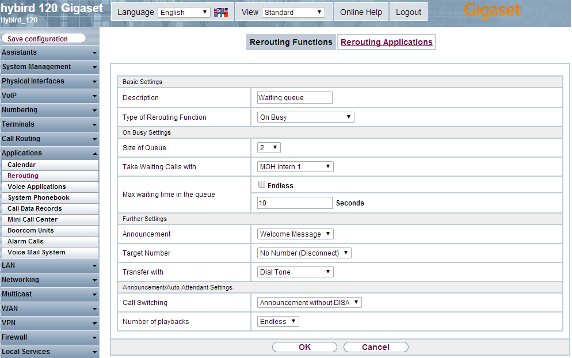Expand the WAN menu
The image size is (572, 358).
pos(49,309)
